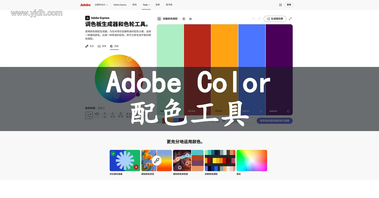Click the redo arrow icon
Image resolution: width=379 pixels, height=198 pixels.
tap(260, 19)
